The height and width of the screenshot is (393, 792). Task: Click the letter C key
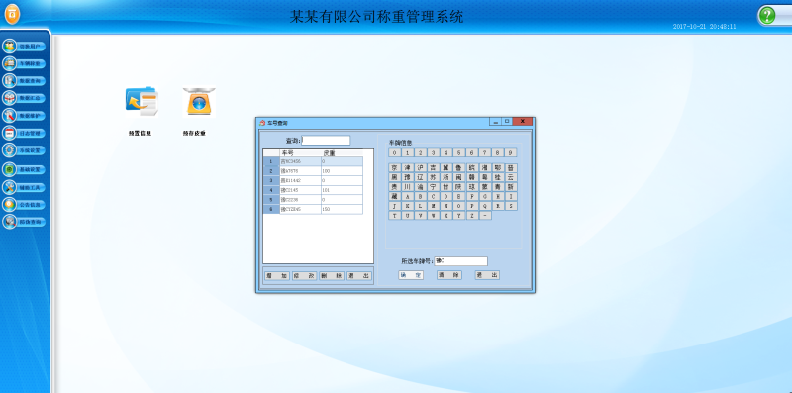coord(434,196)
